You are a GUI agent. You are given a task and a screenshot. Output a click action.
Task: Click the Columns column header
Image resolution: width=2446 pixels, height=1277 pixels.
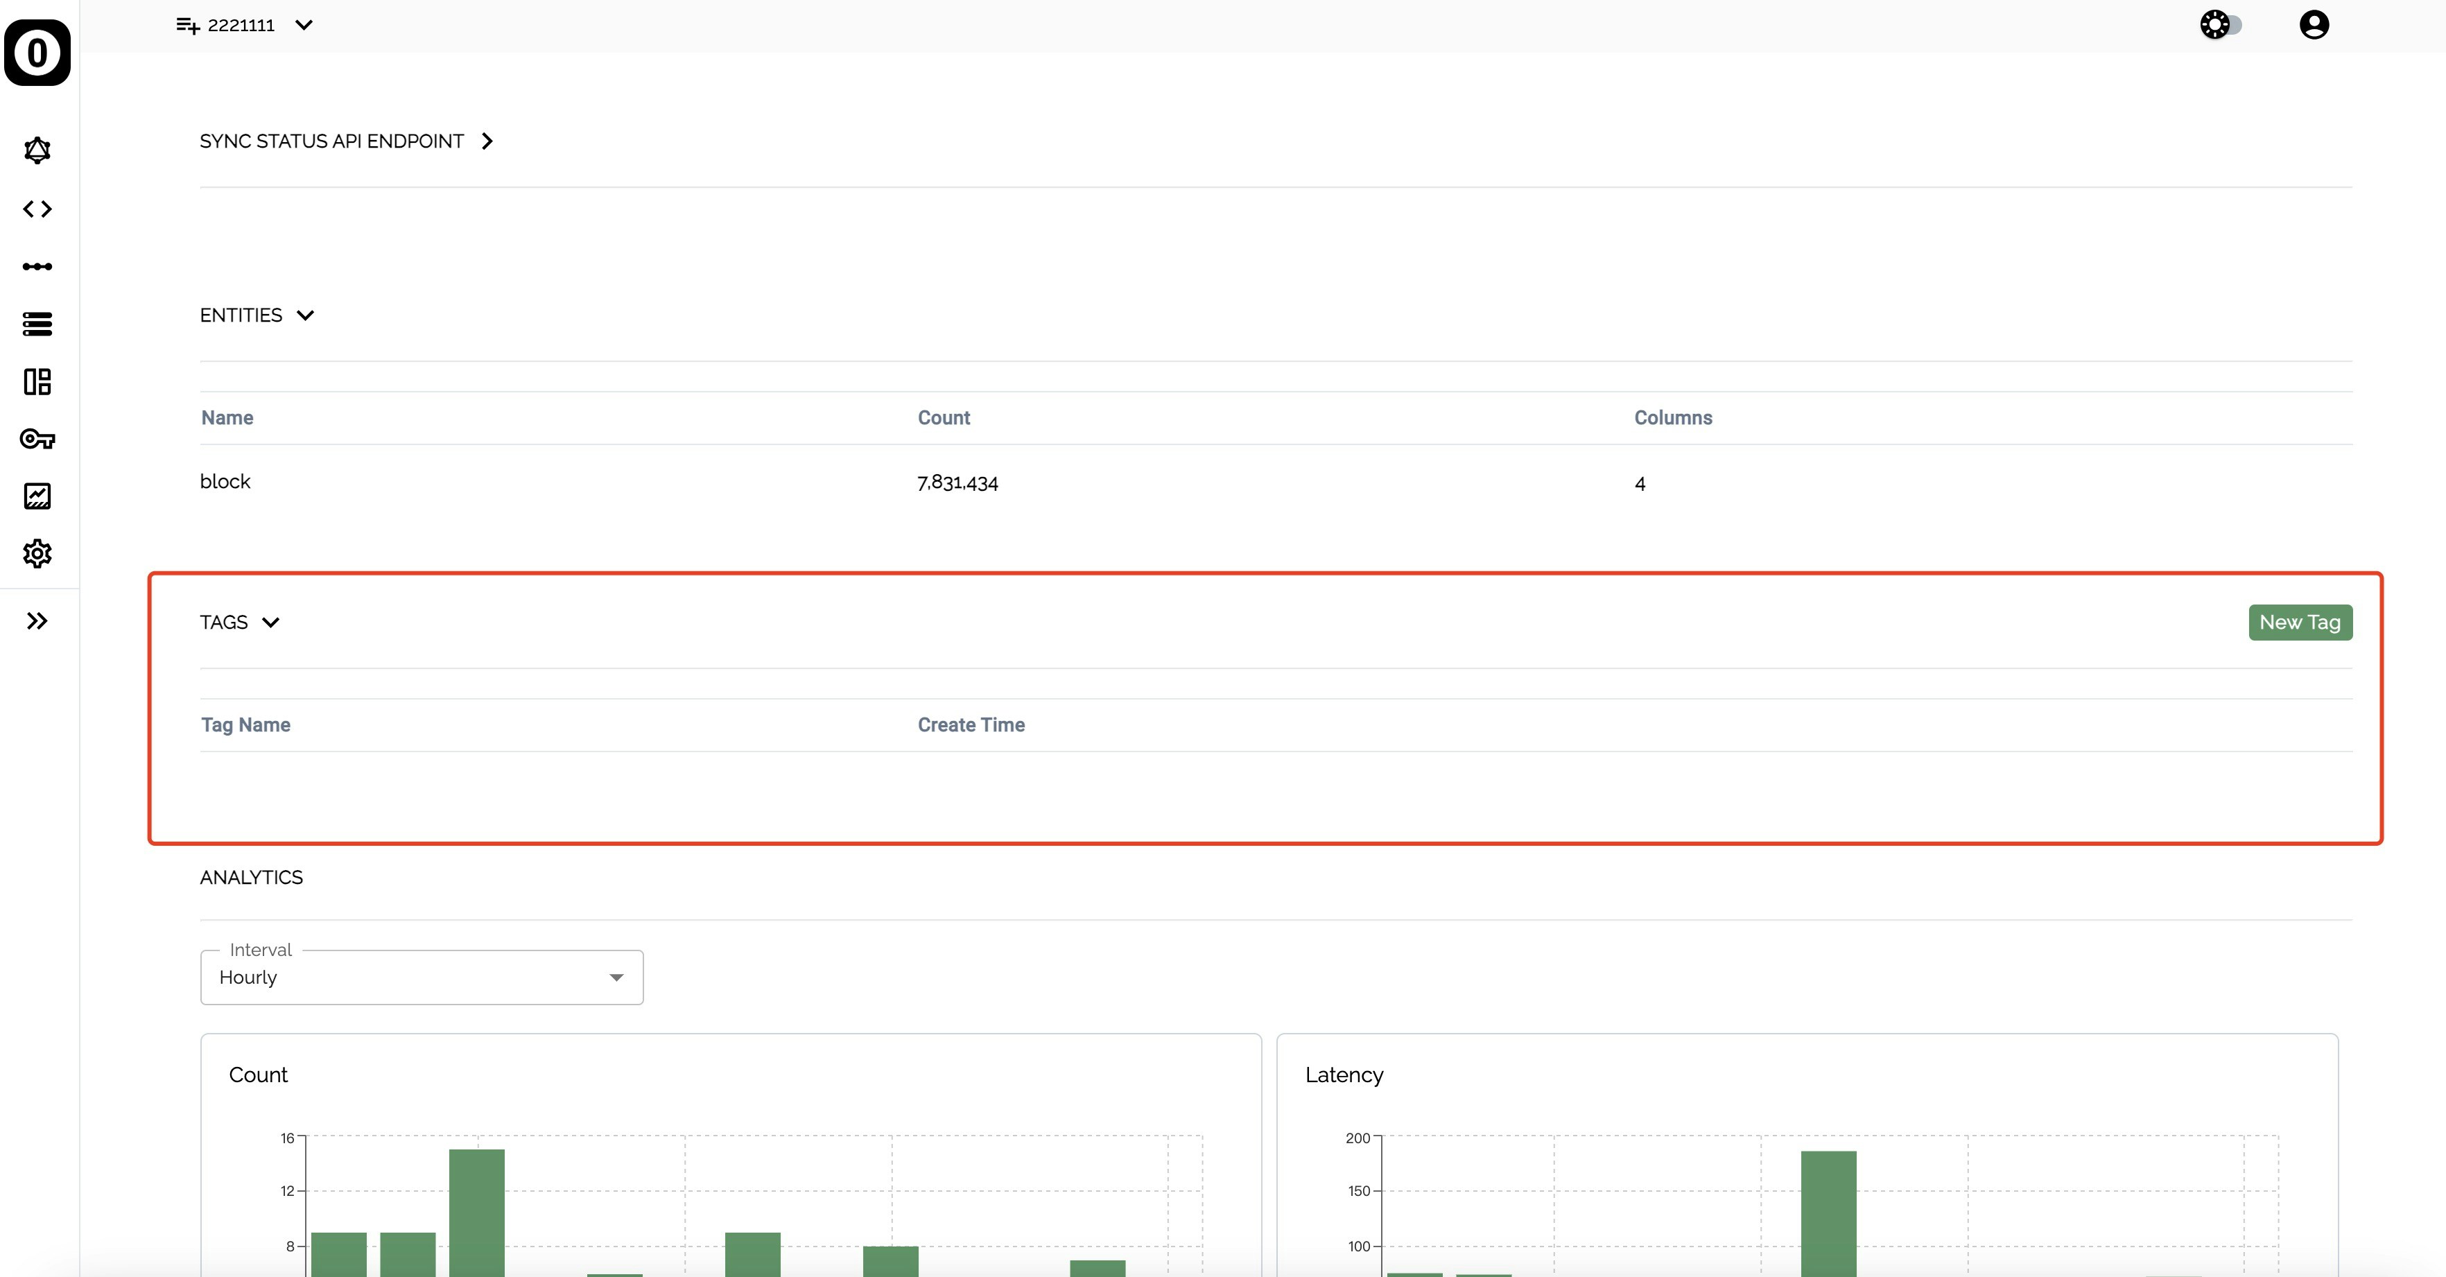[x=1673, y=418]
